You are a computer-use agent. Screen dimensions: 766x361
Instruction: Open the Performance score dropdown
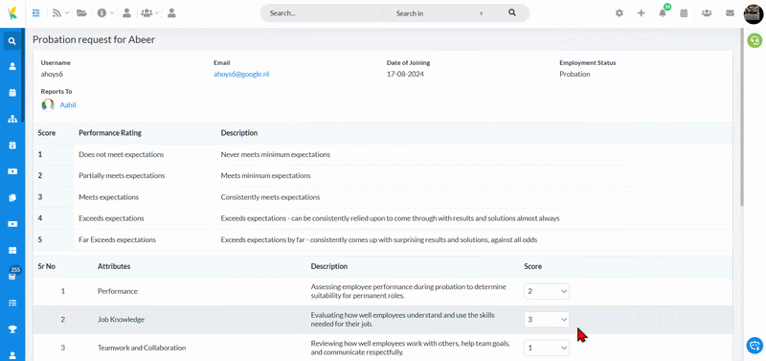(547, 291)
